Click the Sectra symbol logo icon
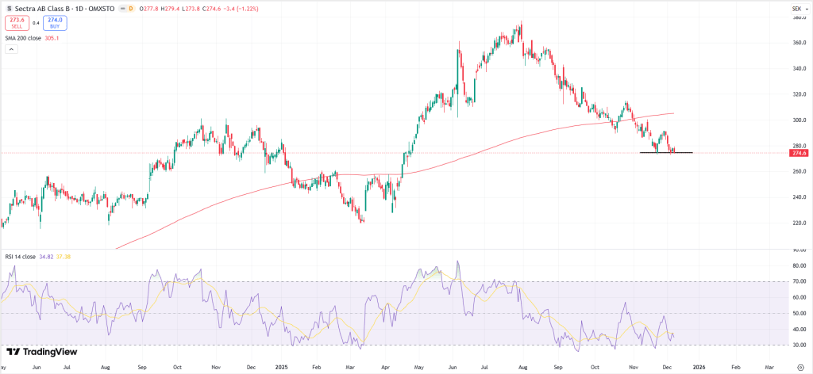 click(8, 9)
